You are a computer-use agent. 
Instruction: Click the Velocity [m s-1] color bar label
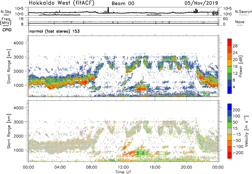tap(246, 131)
